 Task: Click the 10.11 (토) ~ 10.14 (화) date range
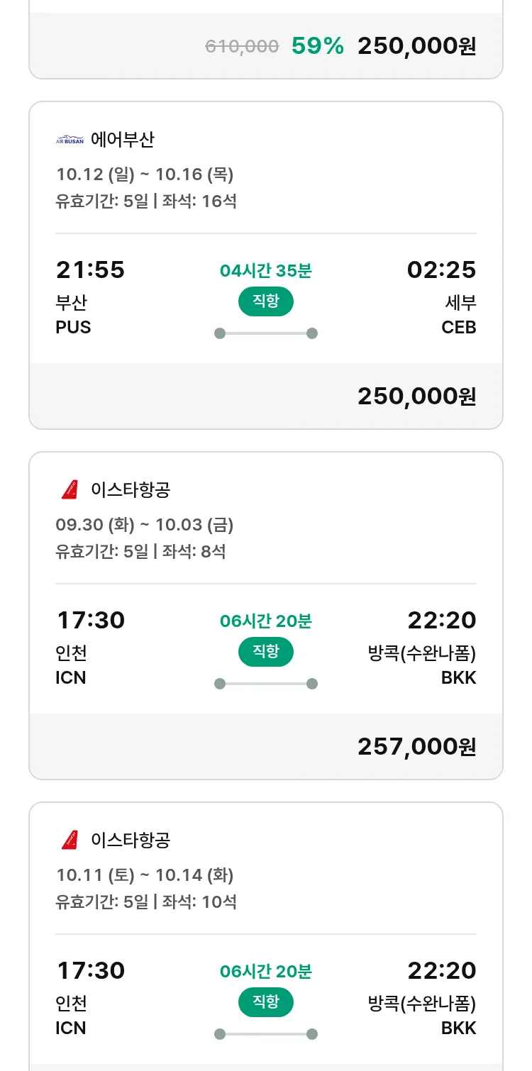pos(145,875)
